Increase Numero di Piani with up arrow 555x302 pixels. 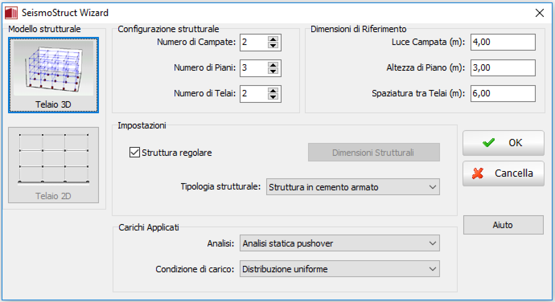pos(273,65)
